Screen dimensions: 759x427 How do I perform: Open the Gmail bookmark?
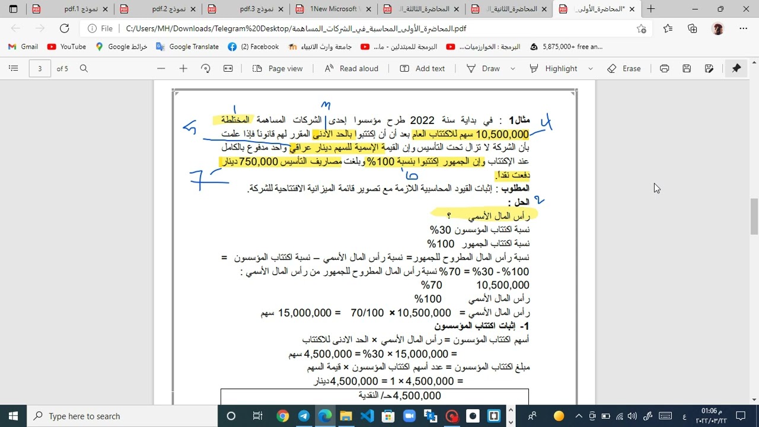tap(23, 47)
